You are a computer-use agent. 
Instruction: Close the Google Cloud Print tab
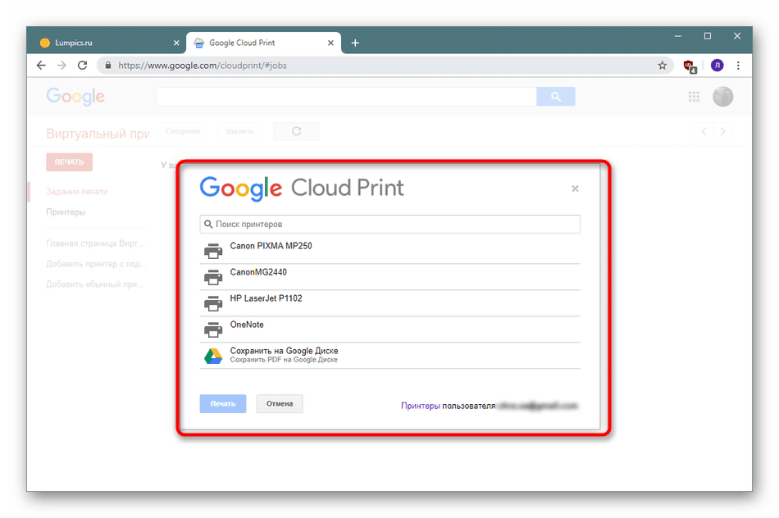pos(331,43)
